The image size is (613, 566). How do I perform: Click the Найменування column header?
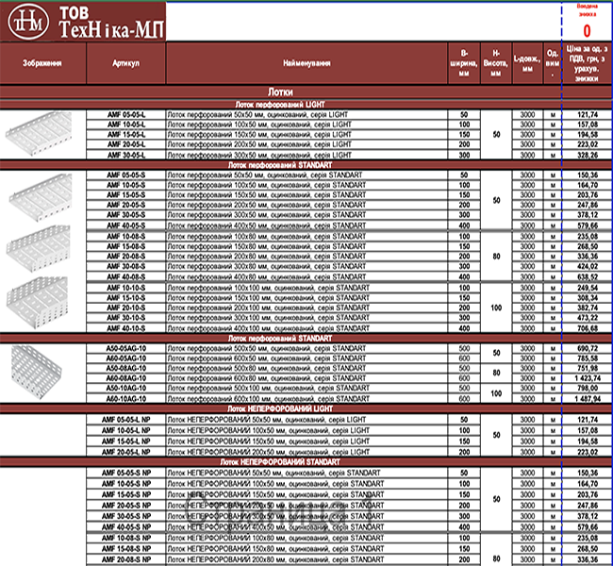coord(306,63)
